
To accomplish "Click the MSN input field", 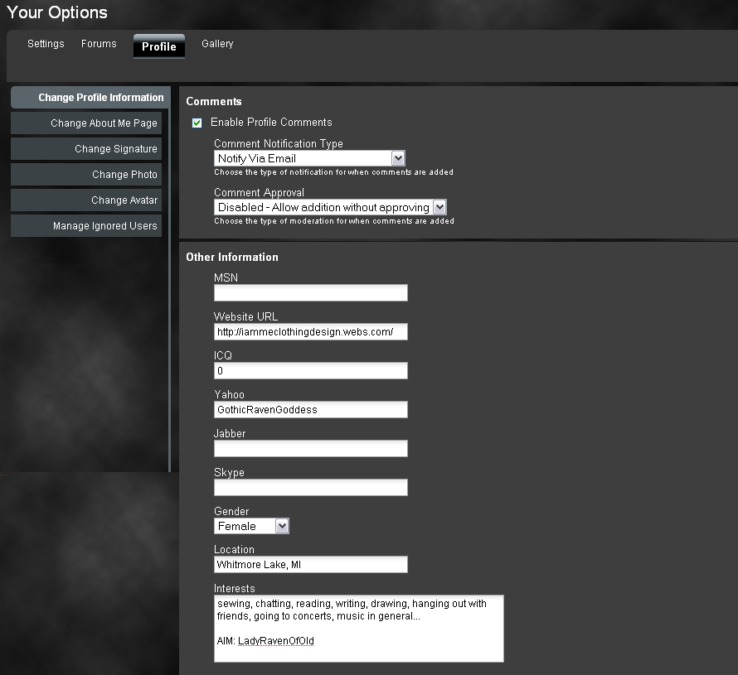I will [310, 292].
